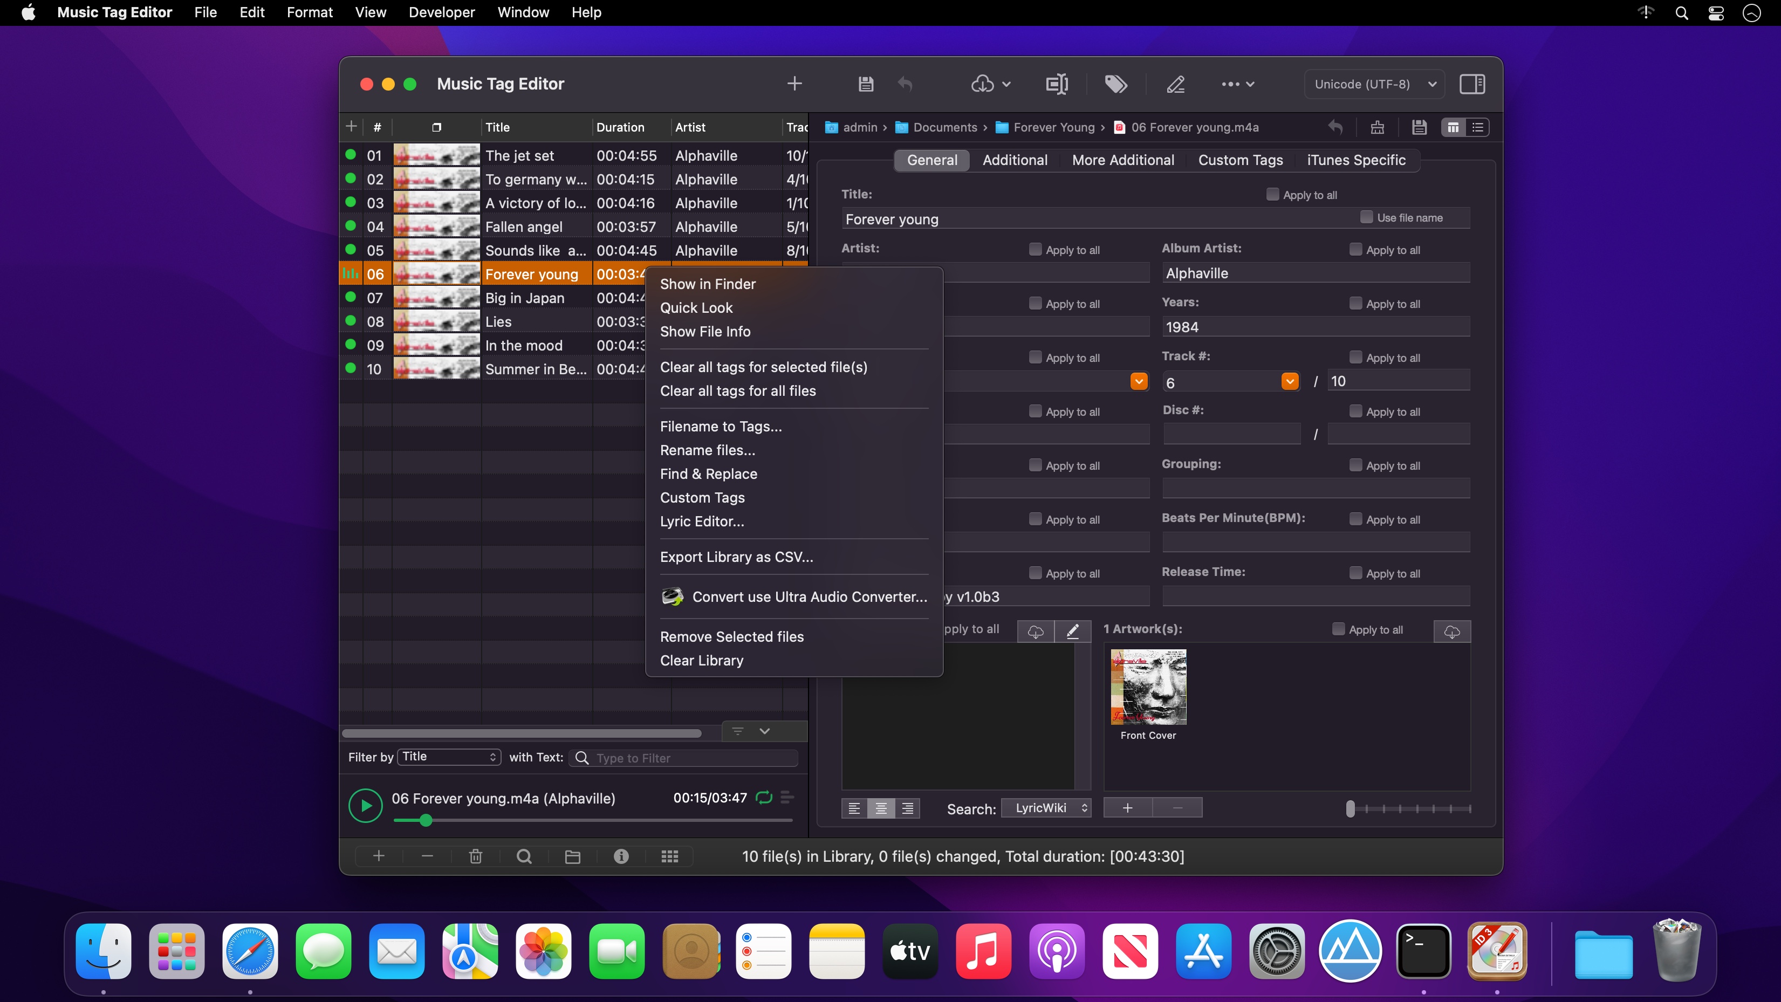Click the track list horizontal scrollbar
The height and width of the screenshot is (1002, 1781).
pyautogui.click(x=522, y=733)
